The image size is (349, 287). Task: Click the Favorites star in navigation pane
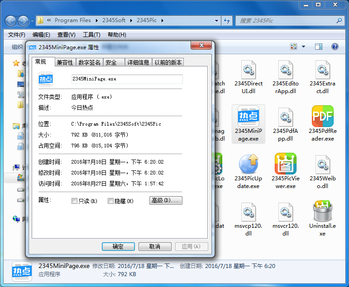coord(16,63)
